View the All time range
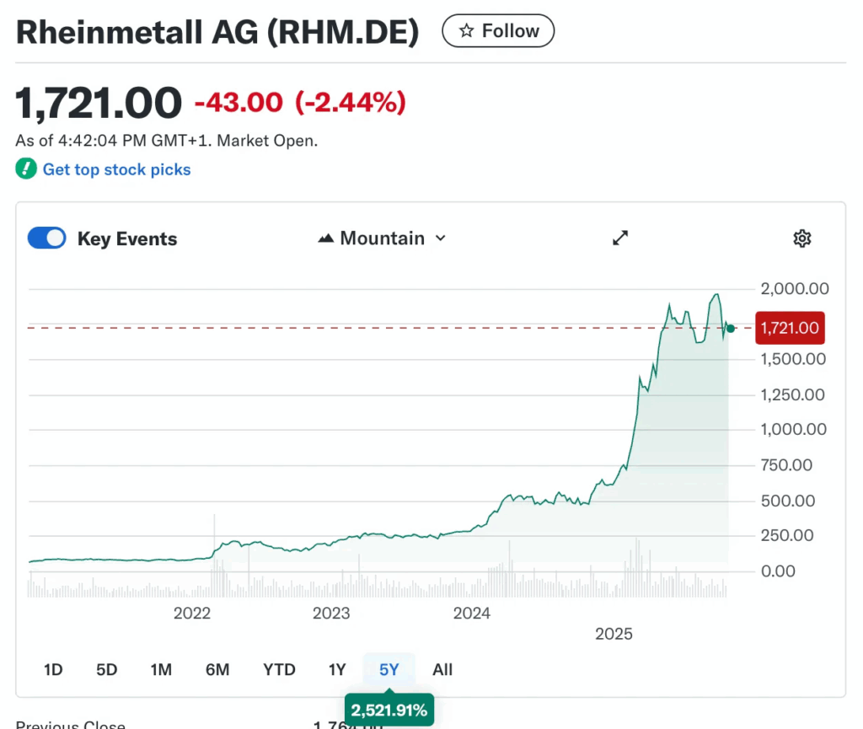This screenshot has height=729, width=863. (442, 669)
